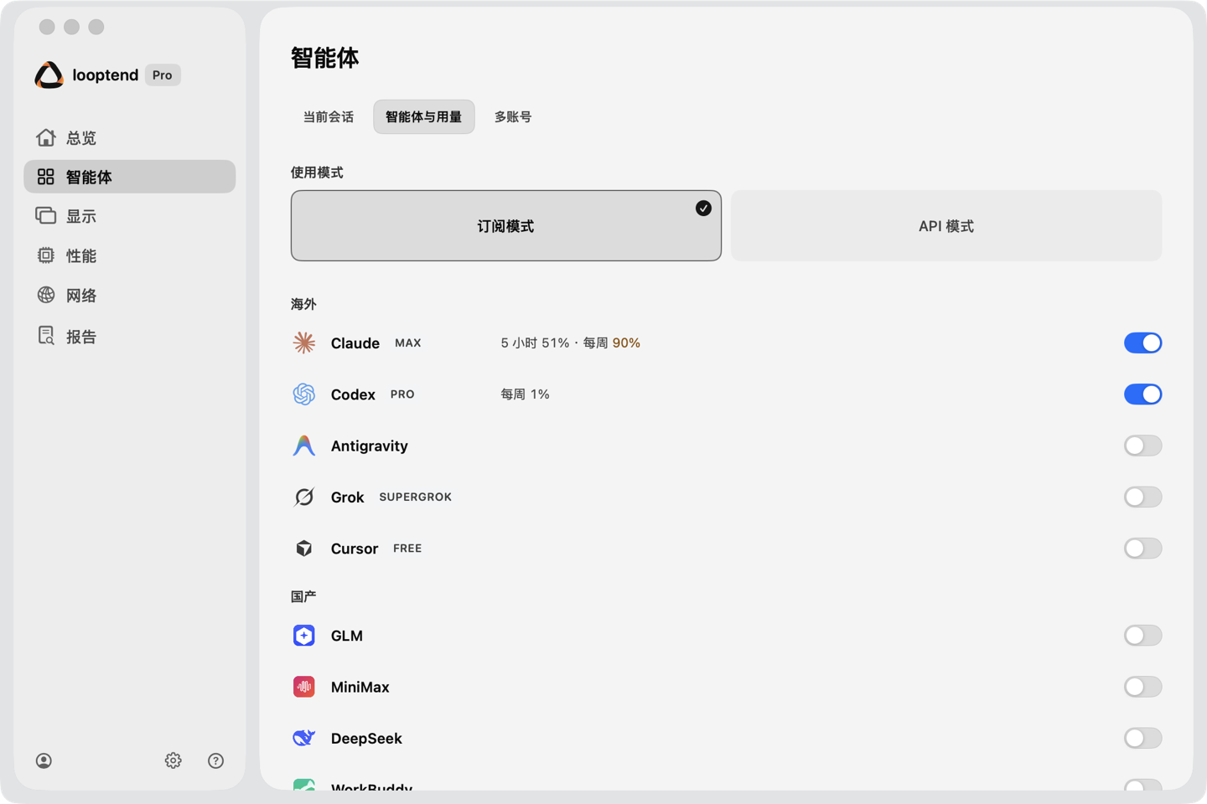Screen dimensions: 1207x804
Task: Click the 报告 report icon
Action: [46, 336]
